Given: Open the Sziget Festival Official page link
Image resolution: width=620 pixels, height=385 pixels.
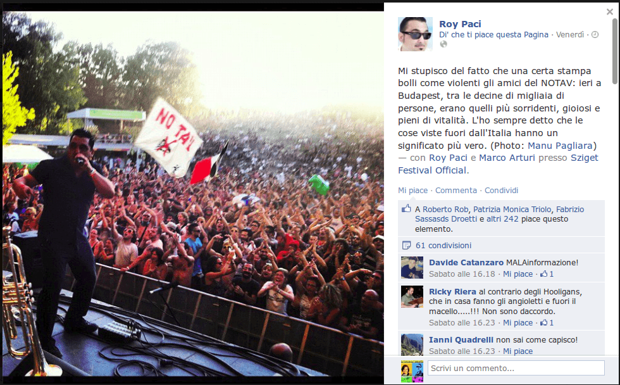Looking at the screenshot, I should [x=499, y=164].
